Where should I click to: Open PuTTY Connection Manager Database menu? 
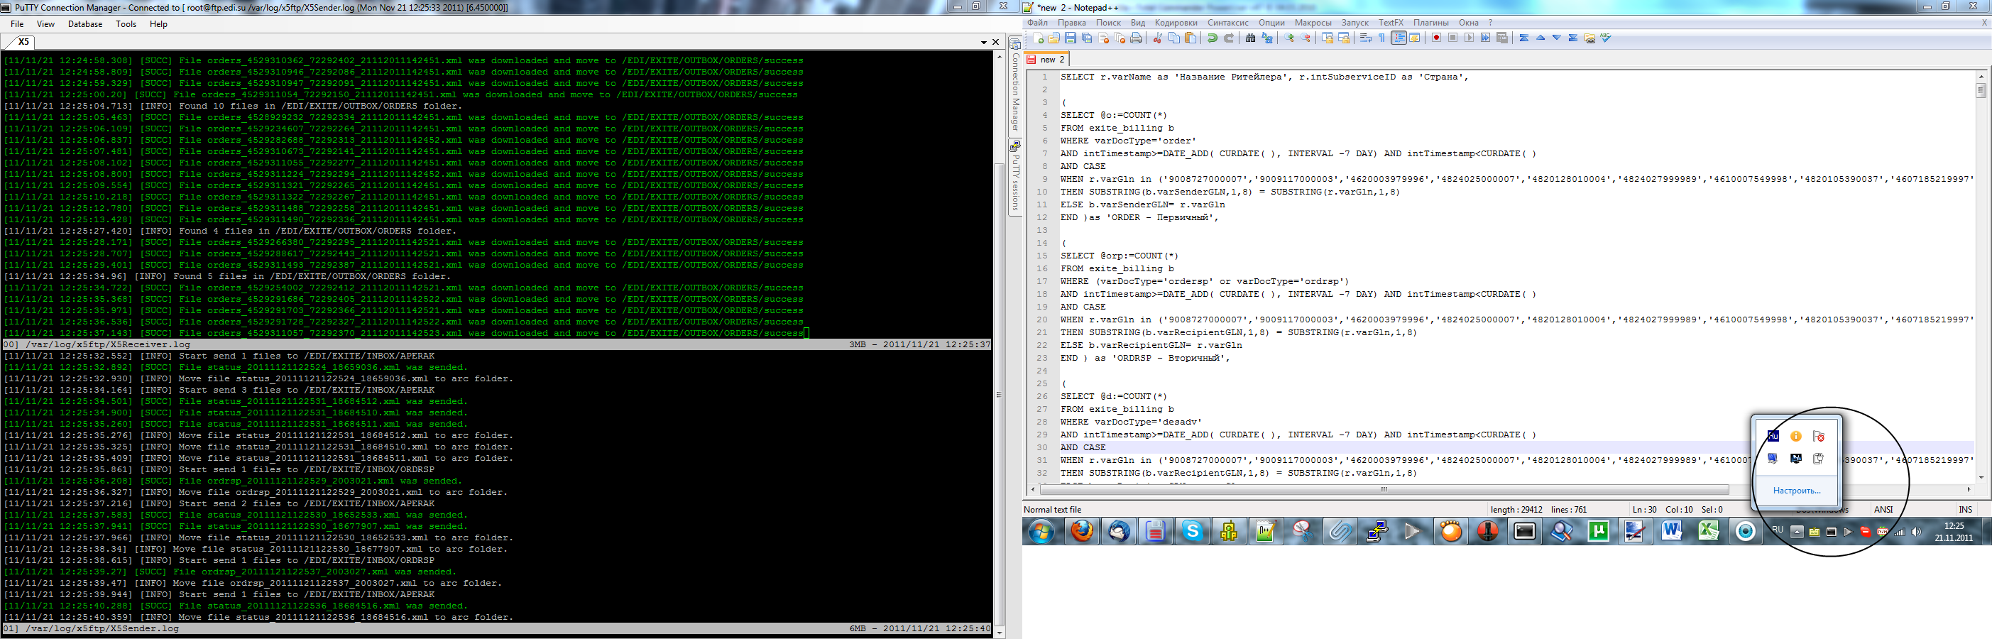click(x=85, y=24)
